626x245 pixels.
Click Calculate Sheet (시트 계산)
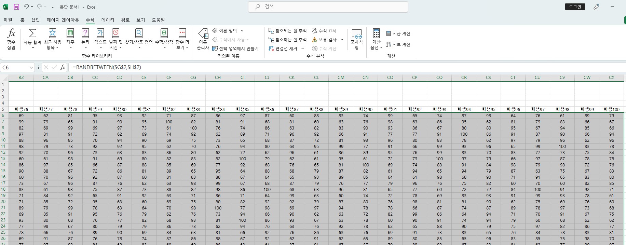click(398, 44)
